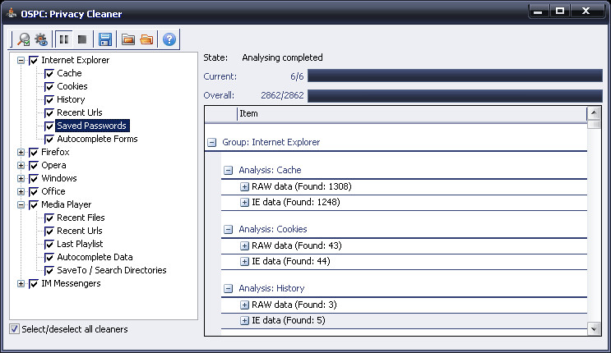Collapse the Media Player tree node
Image resolution: width=611 pixels, height=353 pixels.
click(x=21, y=204)
